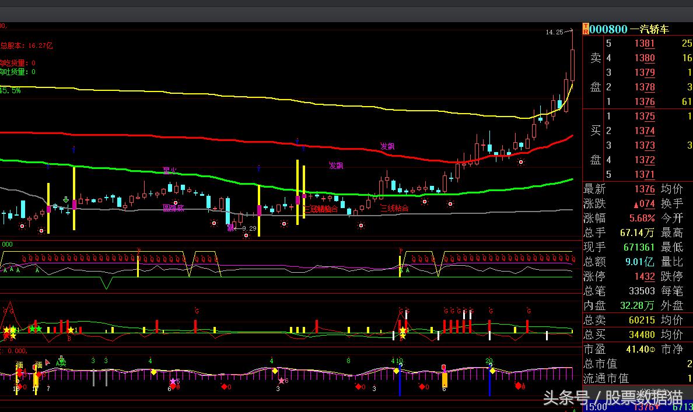Viewport: 693px width, 412px height.
Task: Click the stock name 一汽轿车
Action: [x=650, y=29]
